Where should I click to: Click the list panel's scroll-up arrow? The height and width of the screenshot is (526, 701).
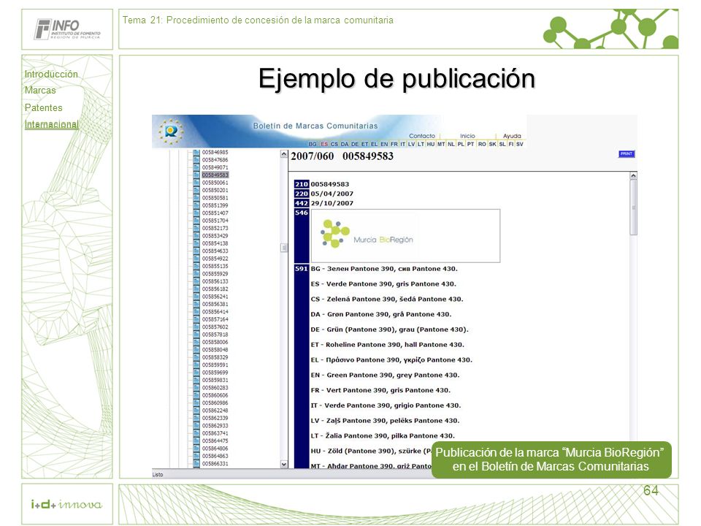coord(284,154)
